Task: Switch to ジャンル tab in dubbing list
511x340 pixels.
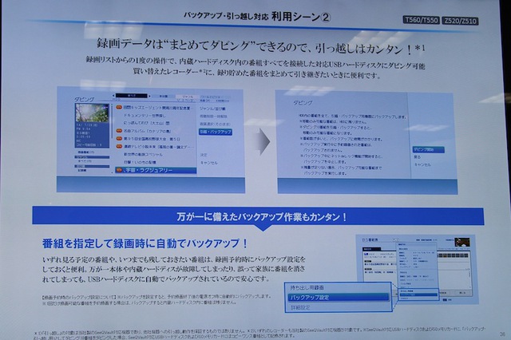Action: [188, 97]
